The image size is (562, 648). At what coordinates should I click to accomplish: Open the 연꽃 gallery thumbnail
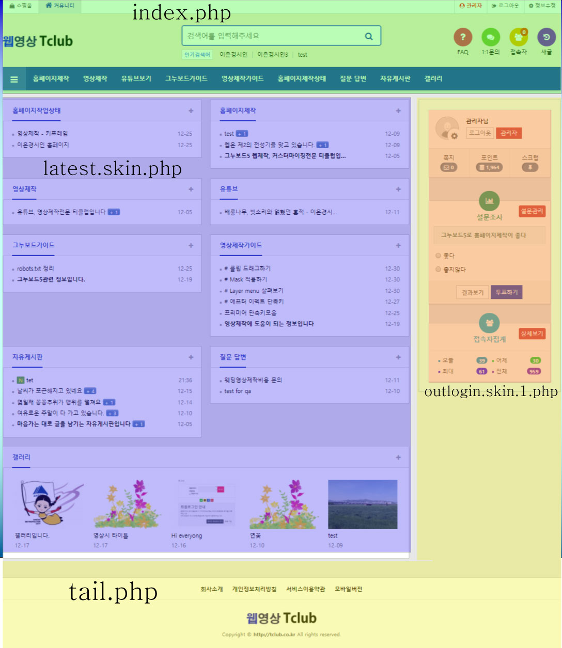283,504
